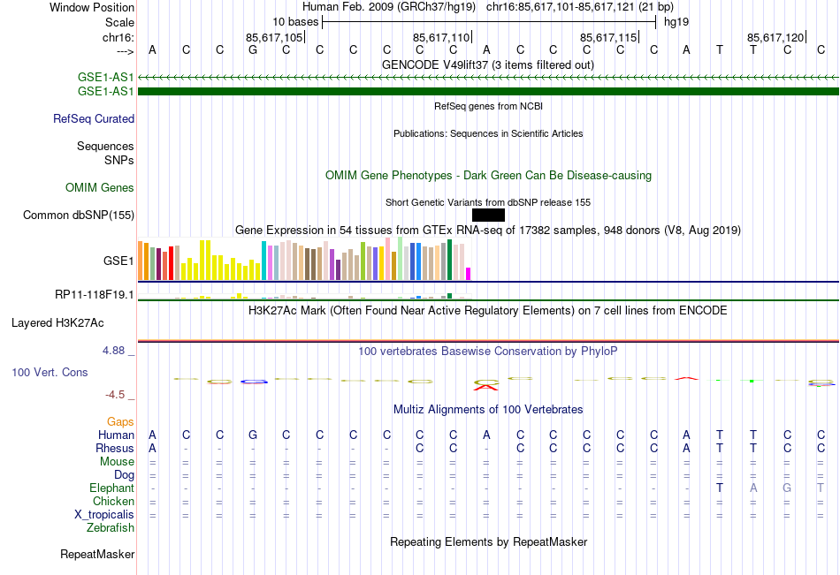Click the '100 Vert. Cons' label
Screen dimensions: 840x575
coord(50,372)
